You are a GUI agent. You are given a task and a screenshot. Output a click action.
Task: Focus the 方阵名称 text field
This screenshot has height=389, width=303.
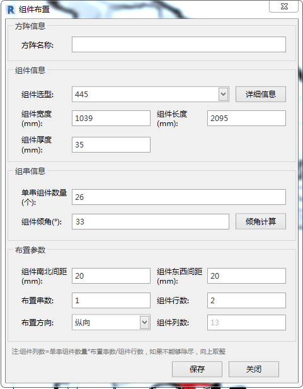179,44
